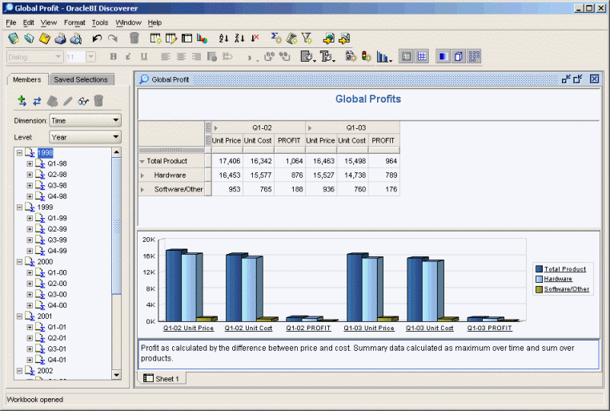Sort descending with the Z-A icon
This screenshot has width=610, height=411.
tap(239, 38)
